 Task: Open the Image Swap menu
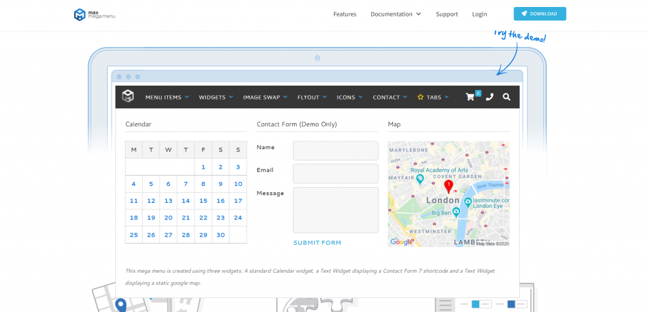tap(265, 97)
